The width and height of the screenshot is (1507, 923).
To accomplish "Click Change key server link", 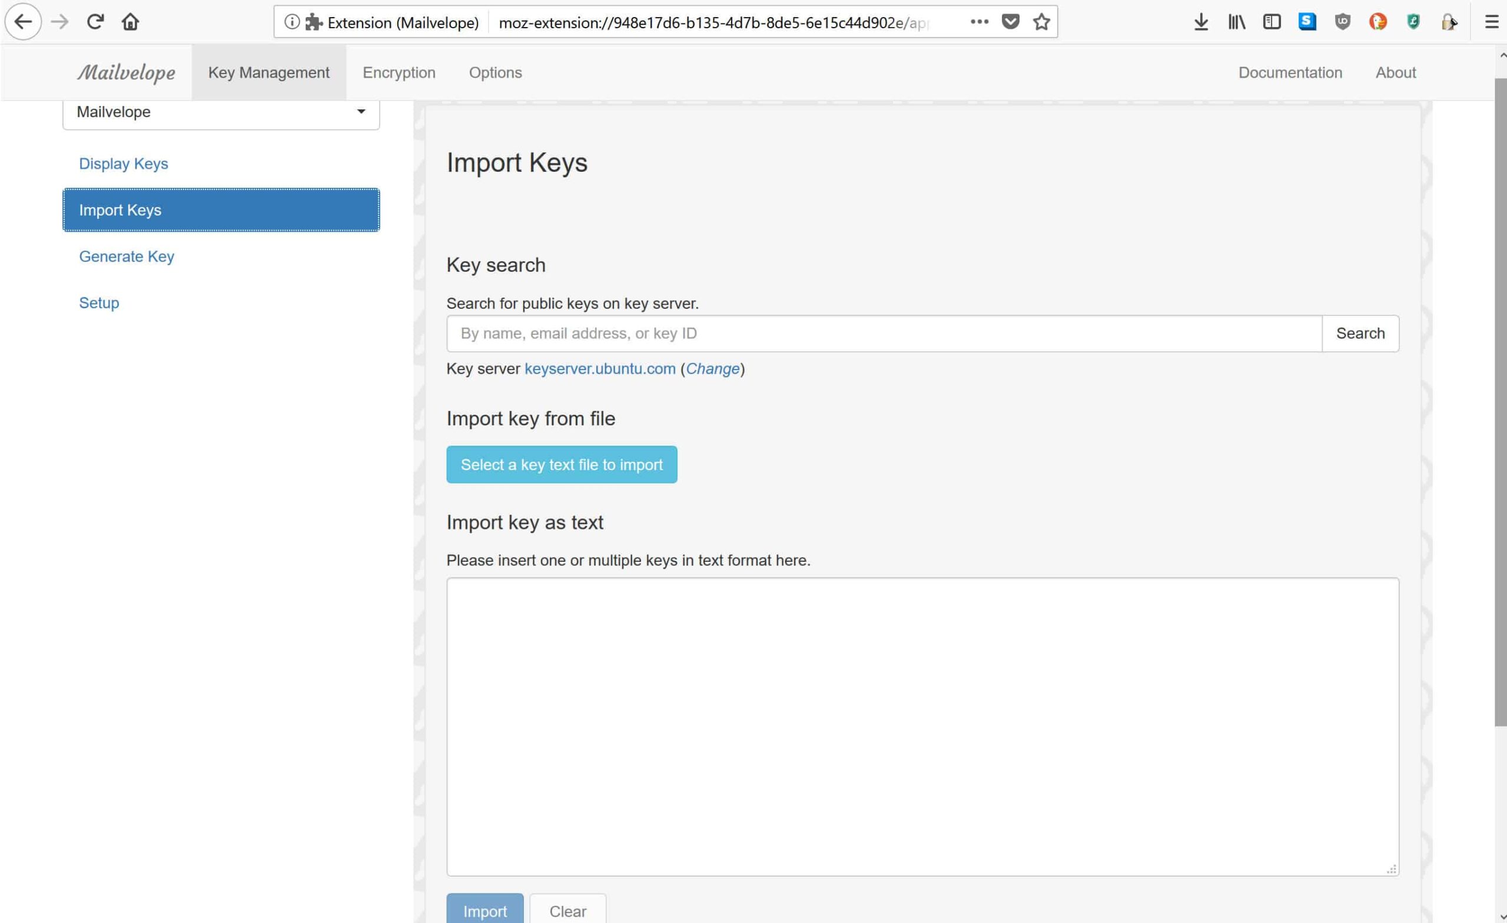I will click(712, 369).
